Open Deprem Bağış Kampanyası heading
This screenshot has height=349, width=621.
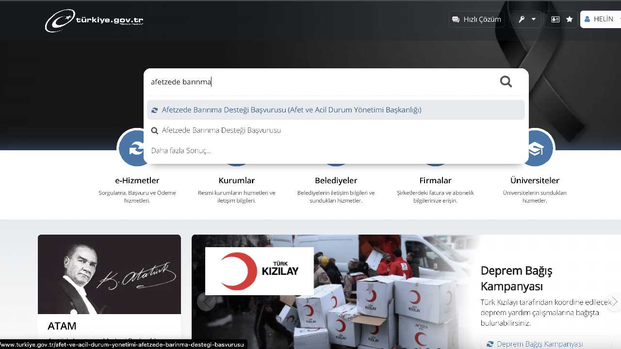(517, 278)
